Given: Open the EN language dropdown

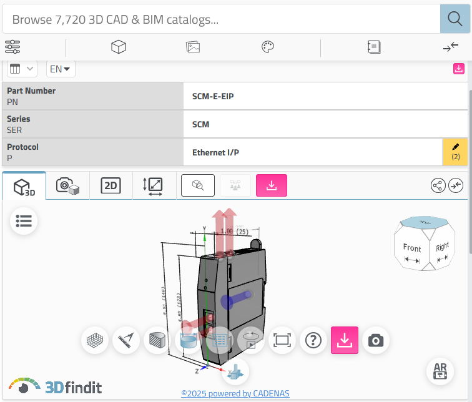Looking at the screenshot, I should pyautogui.click(x=61, y=69).
